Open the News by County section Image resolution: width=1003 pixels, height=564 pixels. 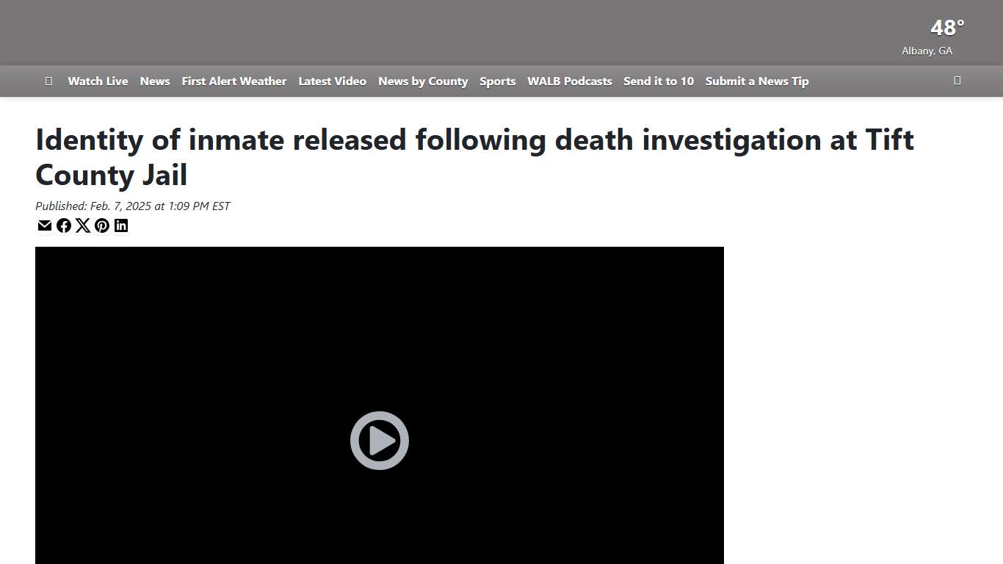click(x=423, y=82)
